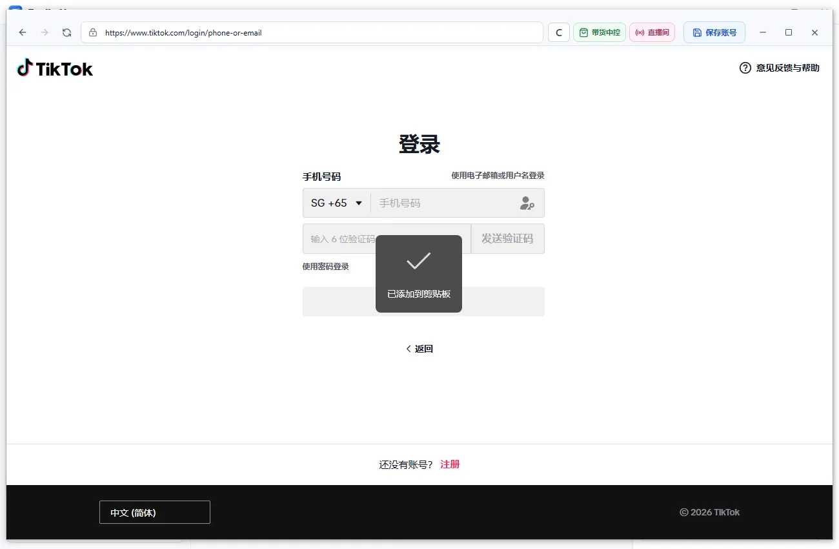The image size is (839, 549).
Task: Click the help question mark icon
Action: click(x=745, y=68)
